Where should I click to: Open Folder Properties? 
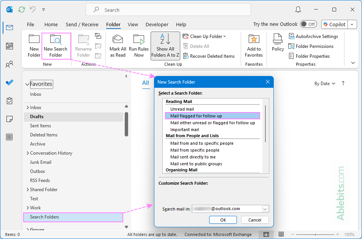(x=309, y=56)
